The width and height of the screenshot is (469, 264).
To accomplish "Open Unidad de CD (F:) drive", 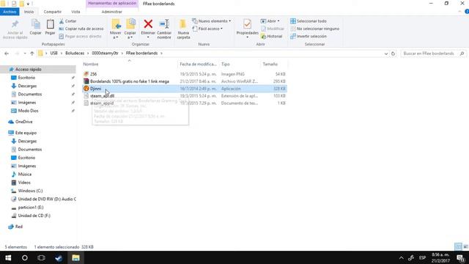I will coord(34,216).
